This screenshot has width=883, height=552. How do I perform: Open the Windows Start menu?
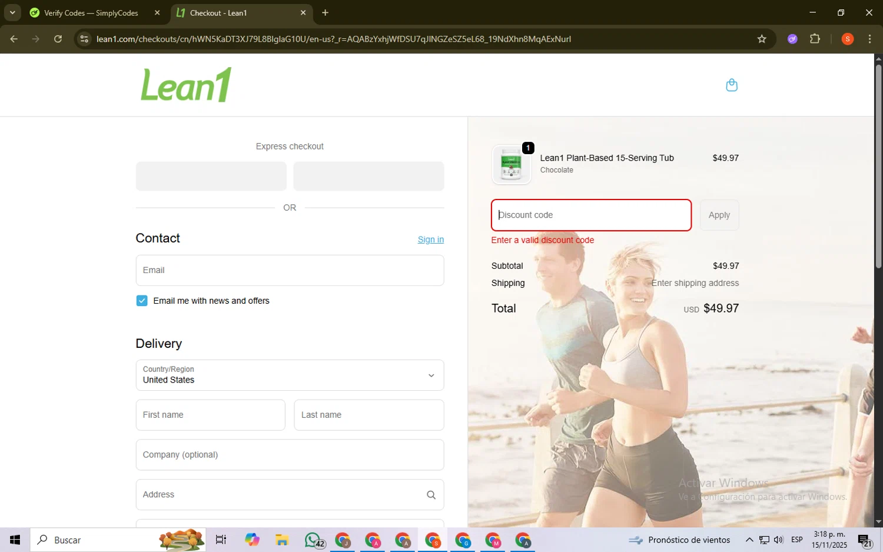click(15, 540)
